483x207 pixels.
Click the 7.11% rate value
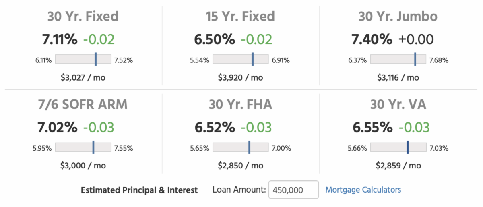coord(60,39)
